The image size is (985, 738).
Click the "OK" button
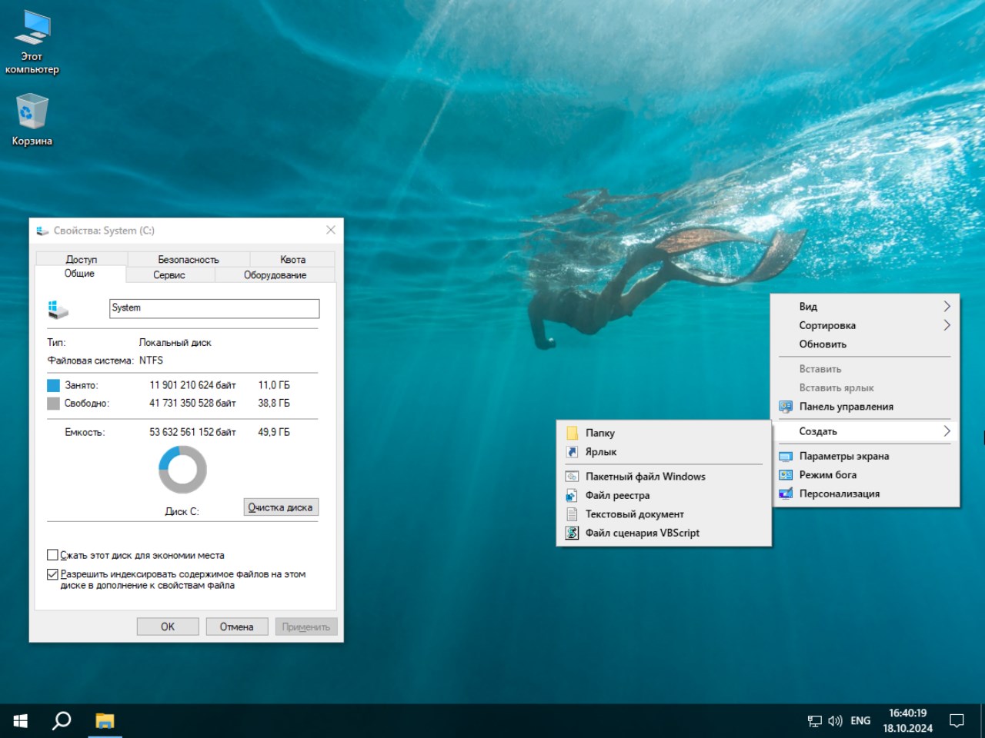(x=168, y=627)
